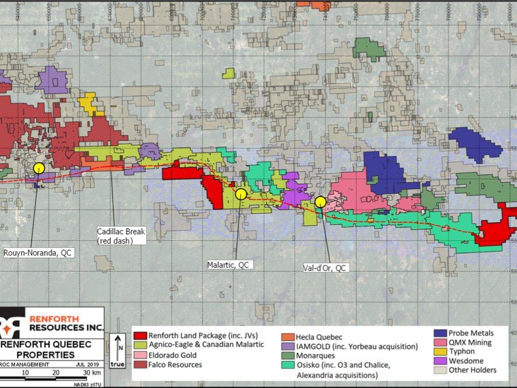Click the Typhon yellow legend swatch

click(x=440, y=352)
